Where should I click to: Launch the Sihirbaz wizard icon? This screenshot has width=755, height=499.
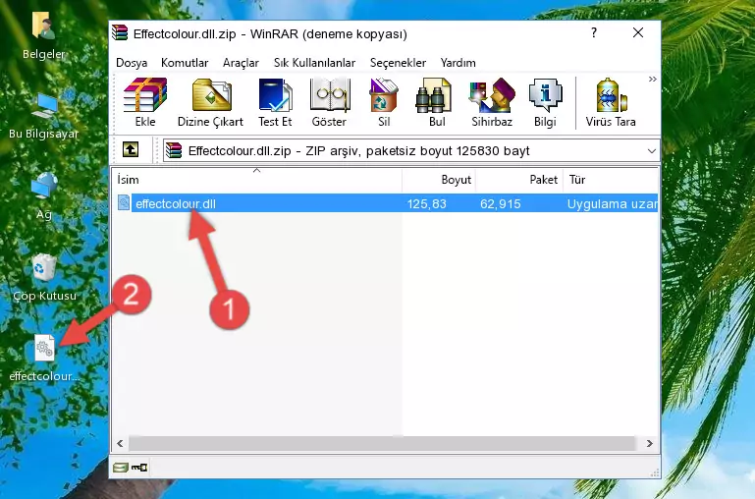[x=492, y=102]
